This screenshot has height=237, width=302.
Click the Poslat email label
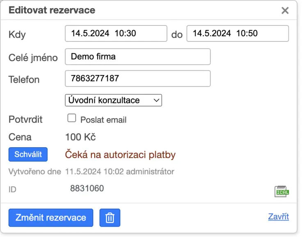103,120
